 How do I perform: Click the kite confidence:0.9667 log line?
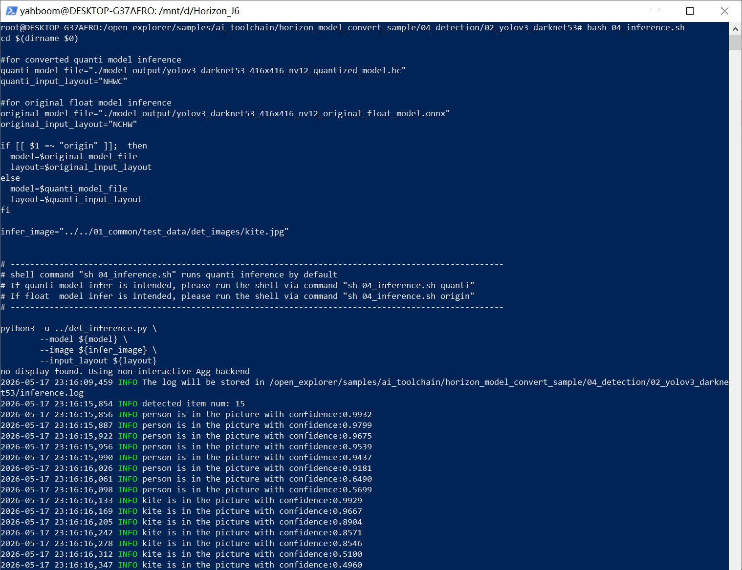181,511
